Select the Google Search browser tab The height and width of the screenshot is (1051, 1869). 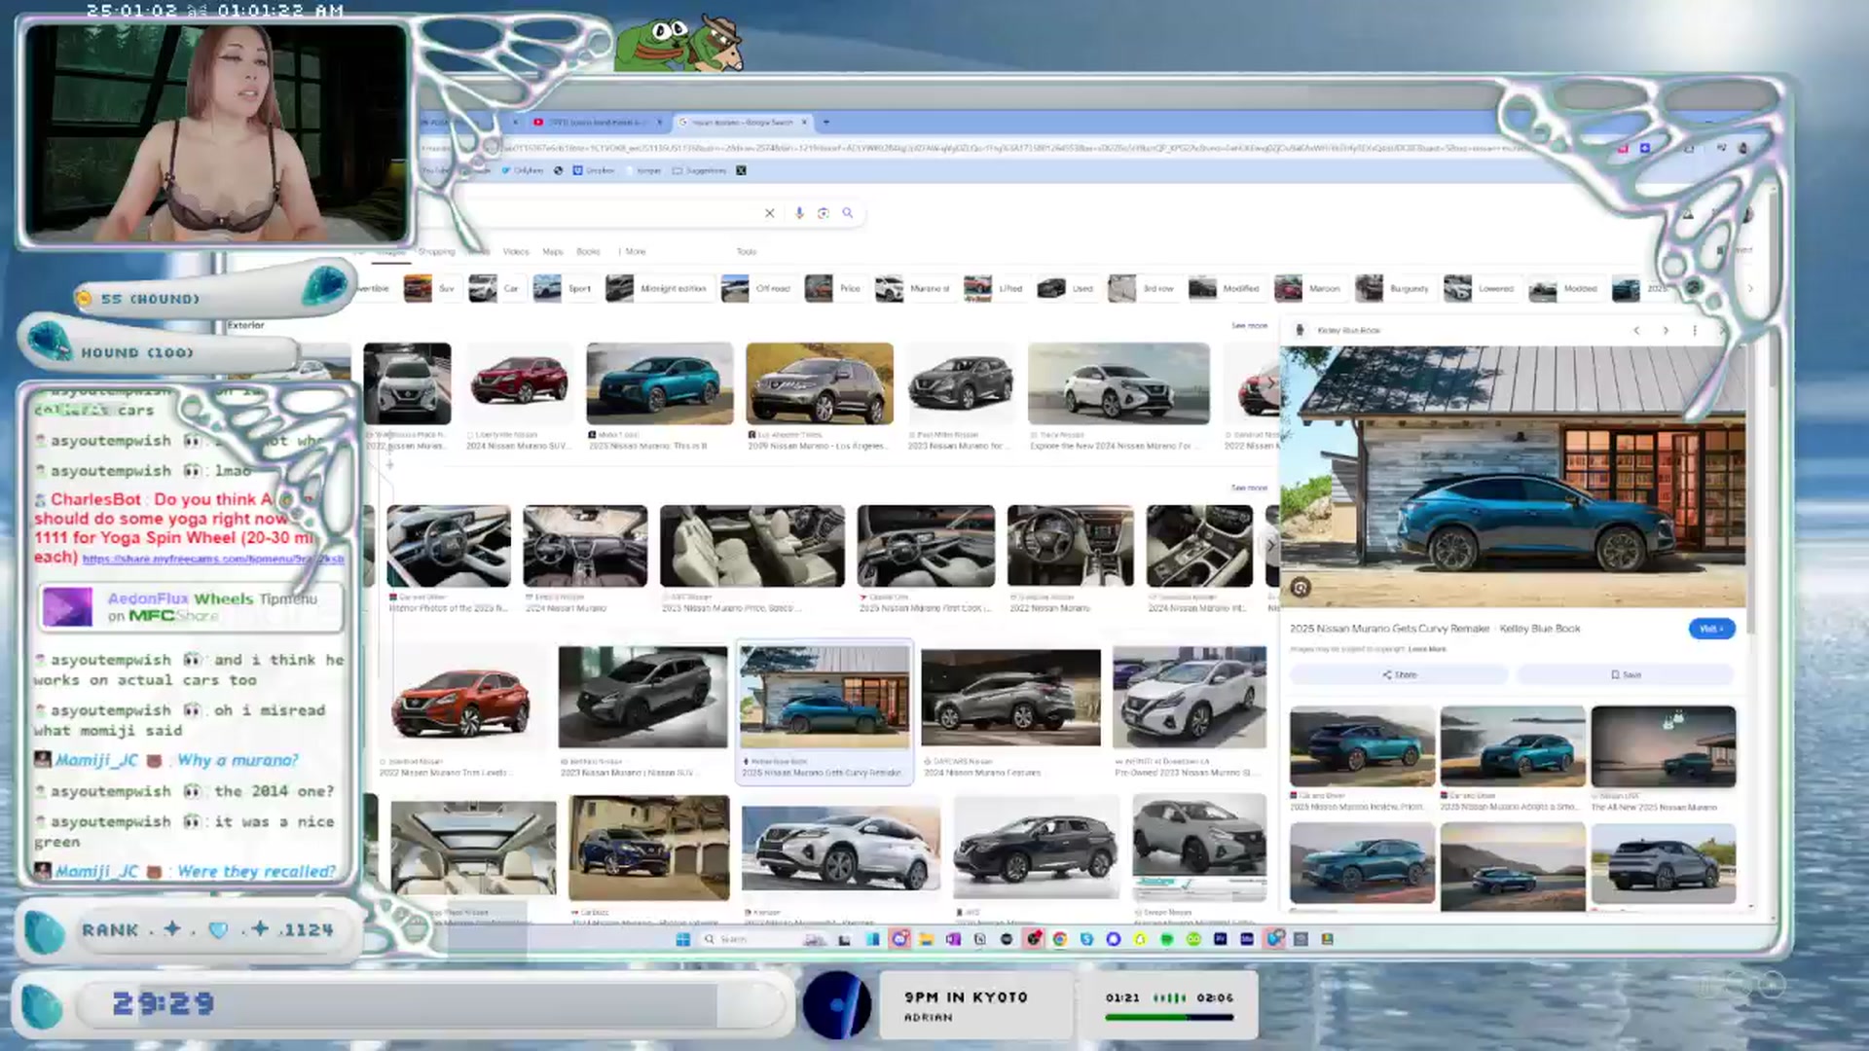click(x=742, y=123)
